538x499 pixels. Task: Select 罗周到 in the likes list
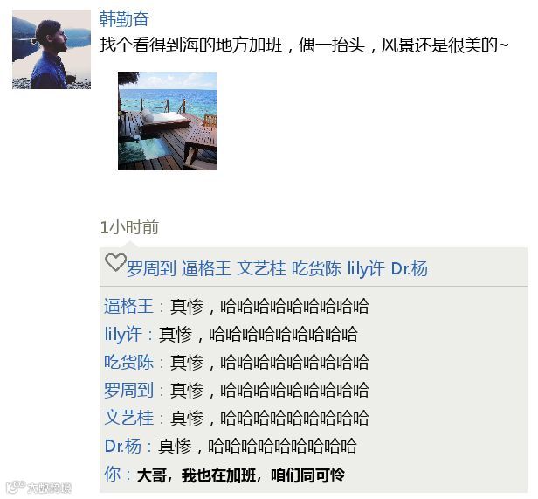pos(152,268)
